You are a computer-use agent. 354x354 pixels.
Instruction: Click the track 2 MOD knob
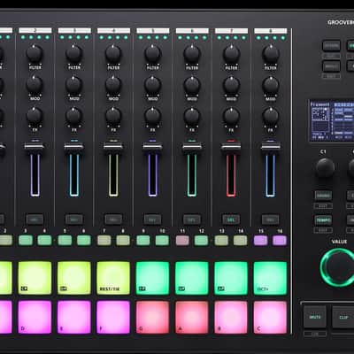point(35,85)
